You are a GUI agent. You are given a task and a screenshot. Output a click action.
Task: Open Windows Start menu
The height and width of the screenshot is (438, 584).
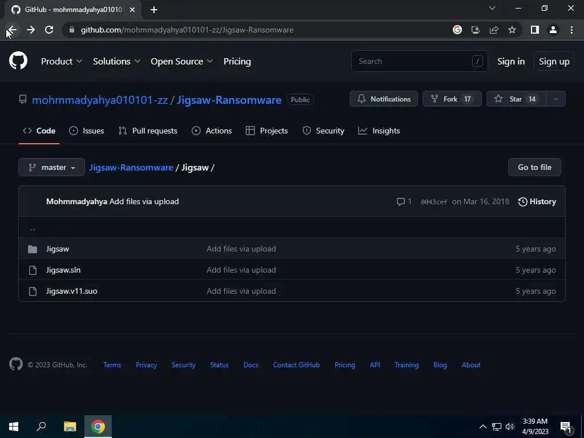[14, 427]
